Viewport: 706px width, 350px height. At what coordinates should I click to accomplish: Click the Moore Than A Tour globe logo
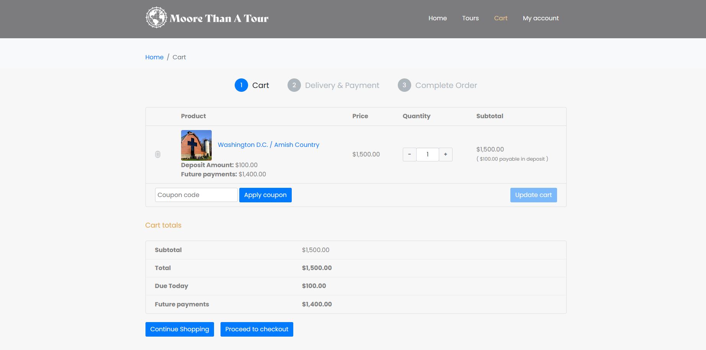point(156,18)
